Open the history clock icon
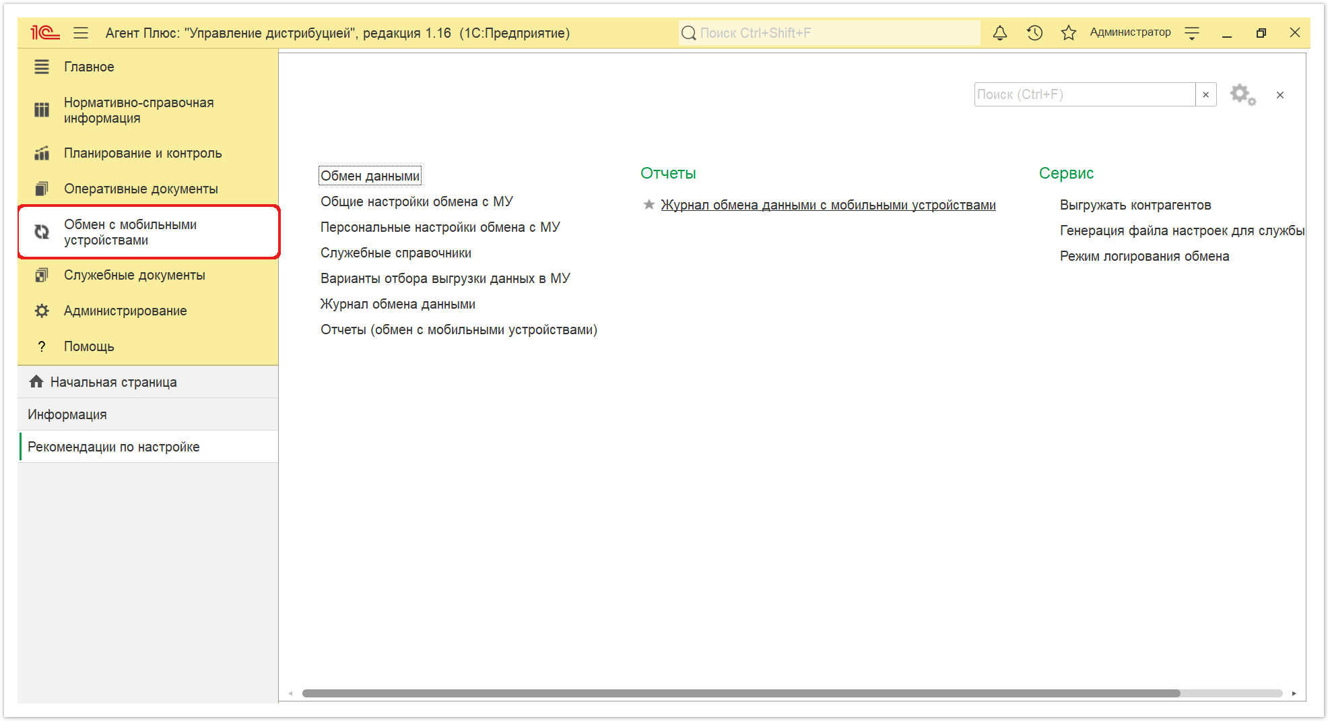 click(x=1034, y=32)
